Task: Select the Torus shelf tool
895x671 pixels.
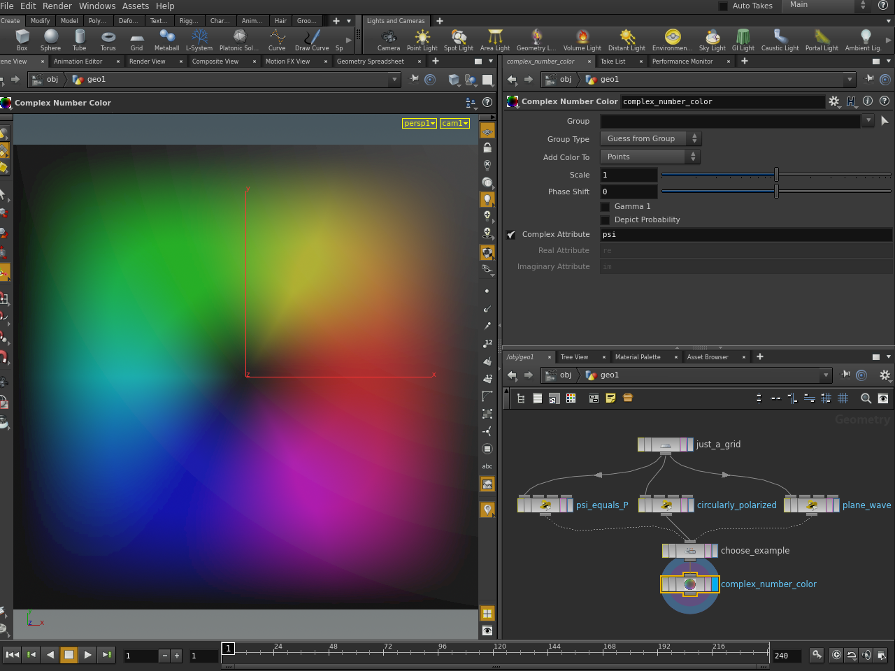Action: point(108,40)
